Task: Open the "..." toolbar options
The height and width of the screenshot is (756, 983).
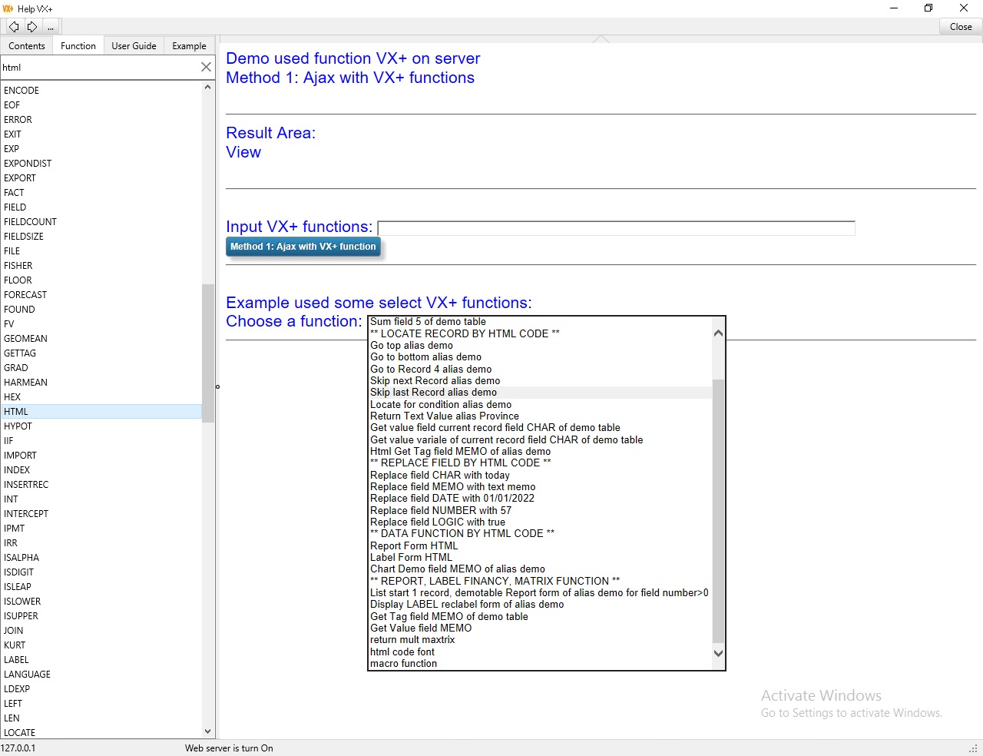Action: 50,26
